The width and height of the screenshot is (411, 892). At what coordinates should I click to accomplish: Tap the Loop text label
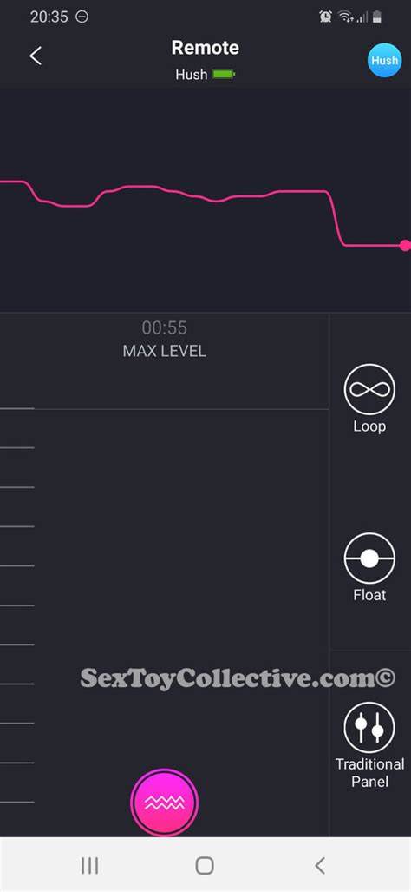pyautogui.click(x=369, y=426)
